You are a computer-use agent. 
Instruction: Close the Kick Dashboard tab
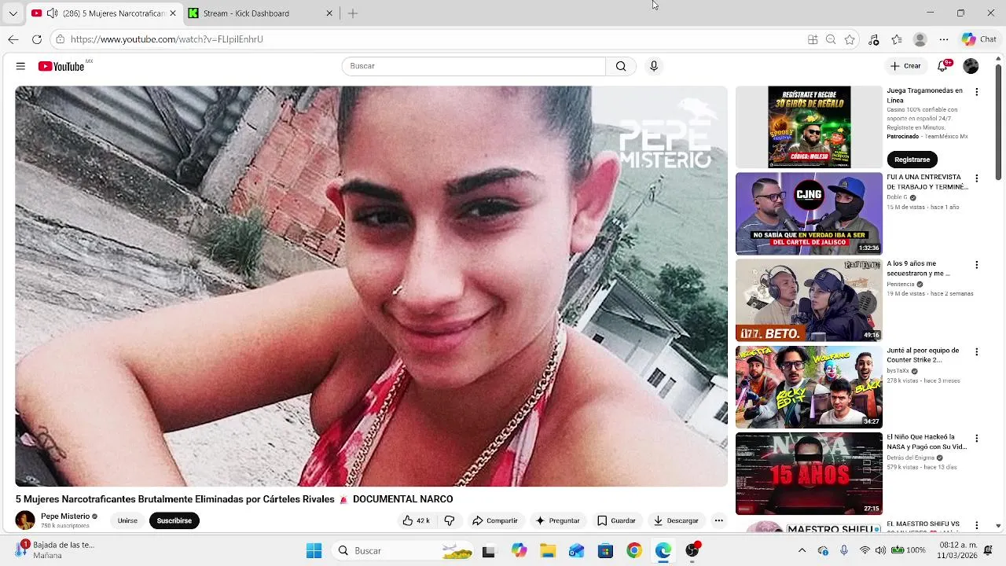(329, 13)
